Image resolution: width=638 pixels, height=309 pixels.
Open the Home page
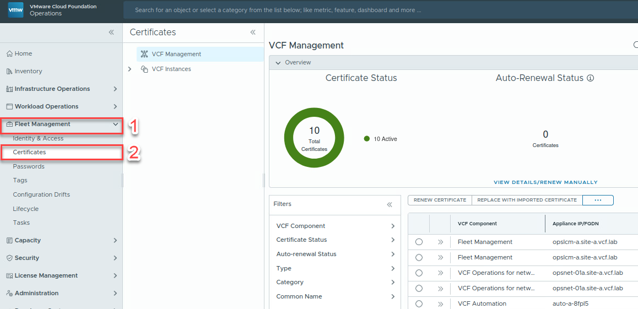point(23,53)
